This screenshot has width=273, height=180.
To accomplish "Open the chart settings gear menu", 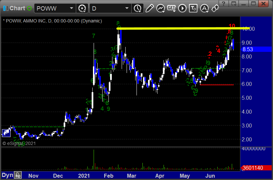I will 82,8.
